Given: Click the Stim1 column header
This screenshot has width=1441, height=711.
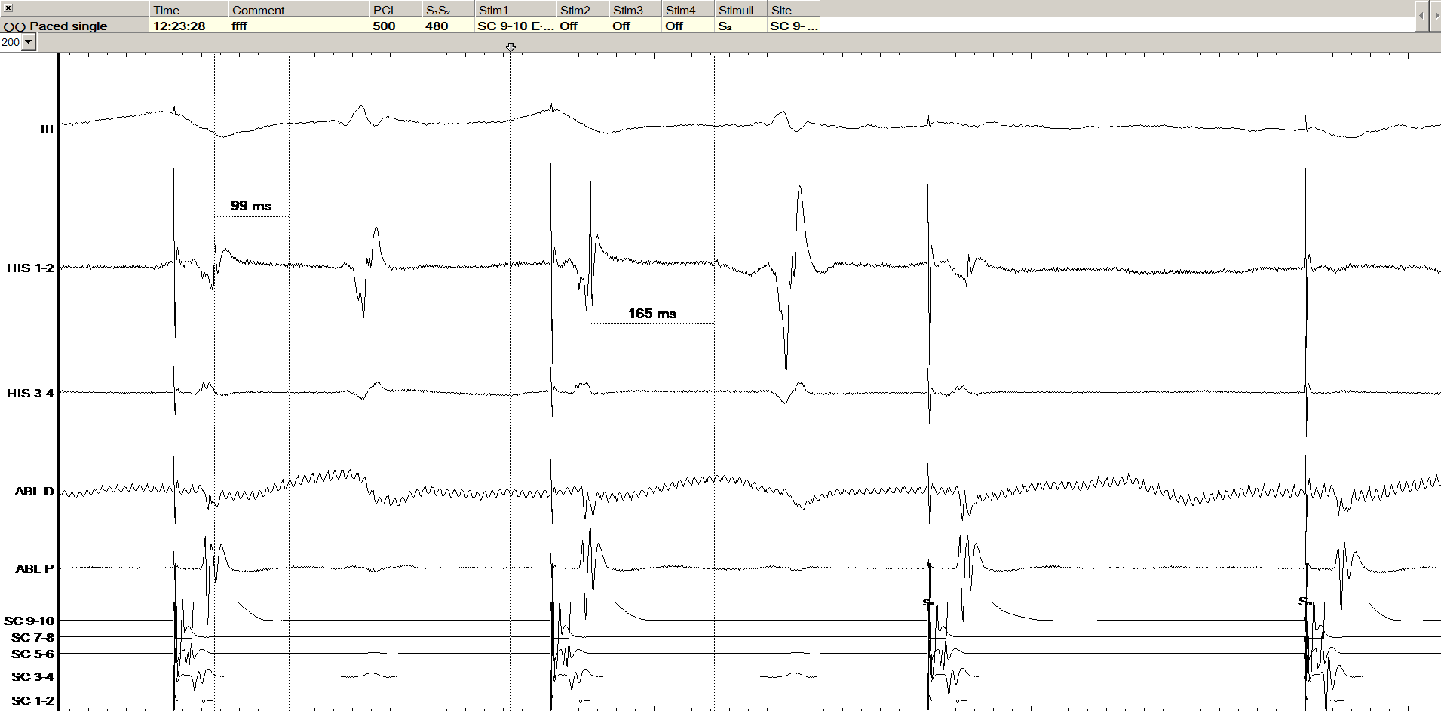Looking at the screenshot, I should (516, 9).
